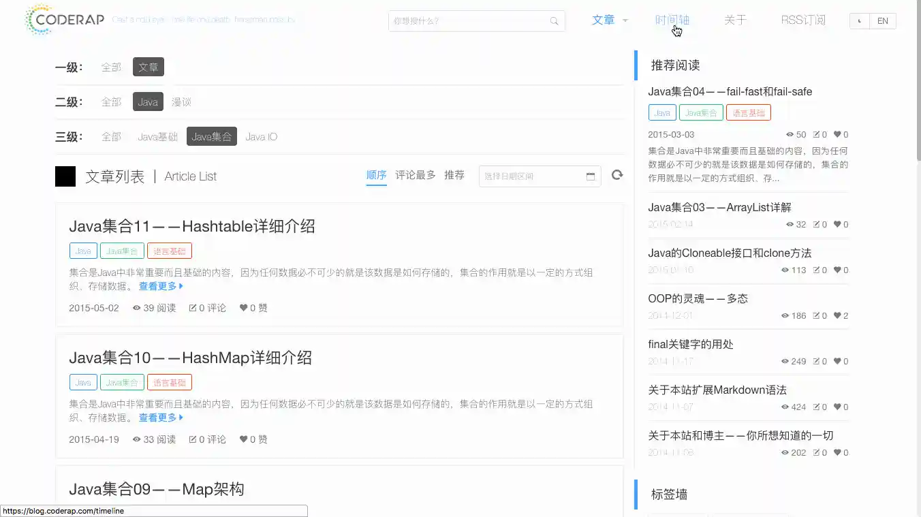Click the comment icon on the Hashtable article
This screenshot has width=921, height=517.
[193, 308]
